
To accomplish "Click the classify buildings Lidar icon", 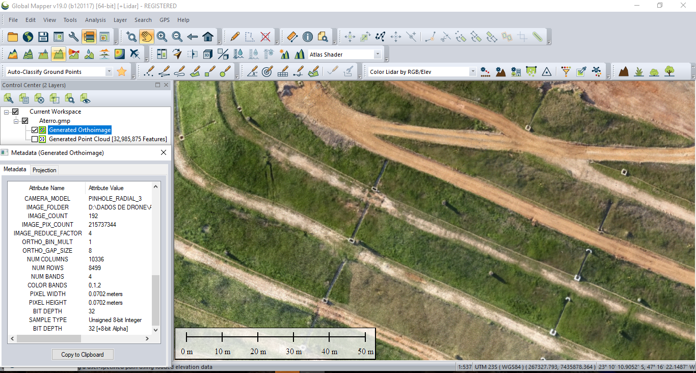I will coord(516,71).
